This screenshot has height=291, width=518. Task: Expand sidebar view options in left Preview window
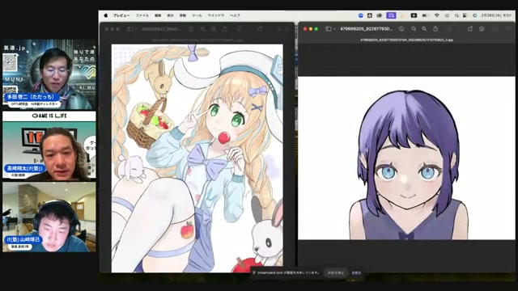pos(136,29)
